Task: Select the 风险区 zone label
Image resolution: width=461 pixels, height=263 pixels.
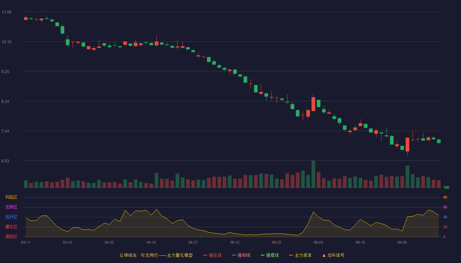Action: [11, 197]
